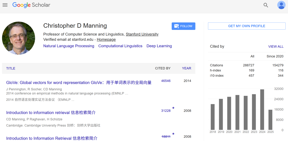The width and height of the screenshot is (288, 141).
Task: View the 46546 citations for GloVe
Action: click(x=166, y=81)
